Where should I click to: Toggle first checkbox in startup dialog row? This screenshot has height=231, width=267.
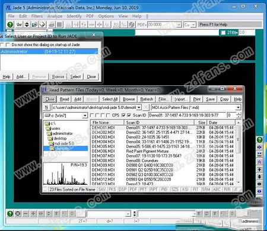point(2,44)
